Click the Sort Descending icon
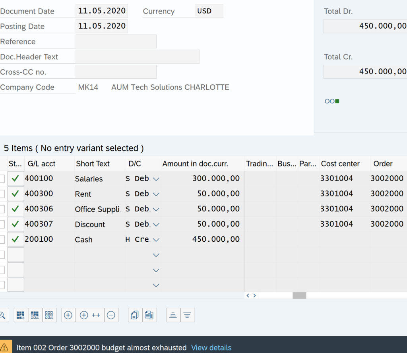This screenshot has width=407, height=353. 188,315
